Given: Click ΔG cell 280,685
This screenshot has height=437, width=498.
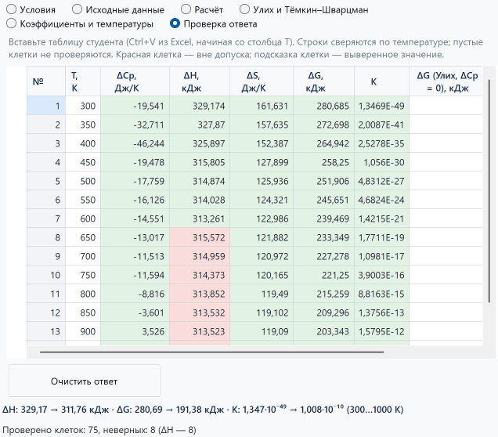Looking at the screenshot, I should 323,106.
